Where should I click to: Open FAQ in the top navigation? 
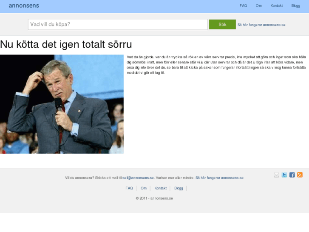(243, 6)
